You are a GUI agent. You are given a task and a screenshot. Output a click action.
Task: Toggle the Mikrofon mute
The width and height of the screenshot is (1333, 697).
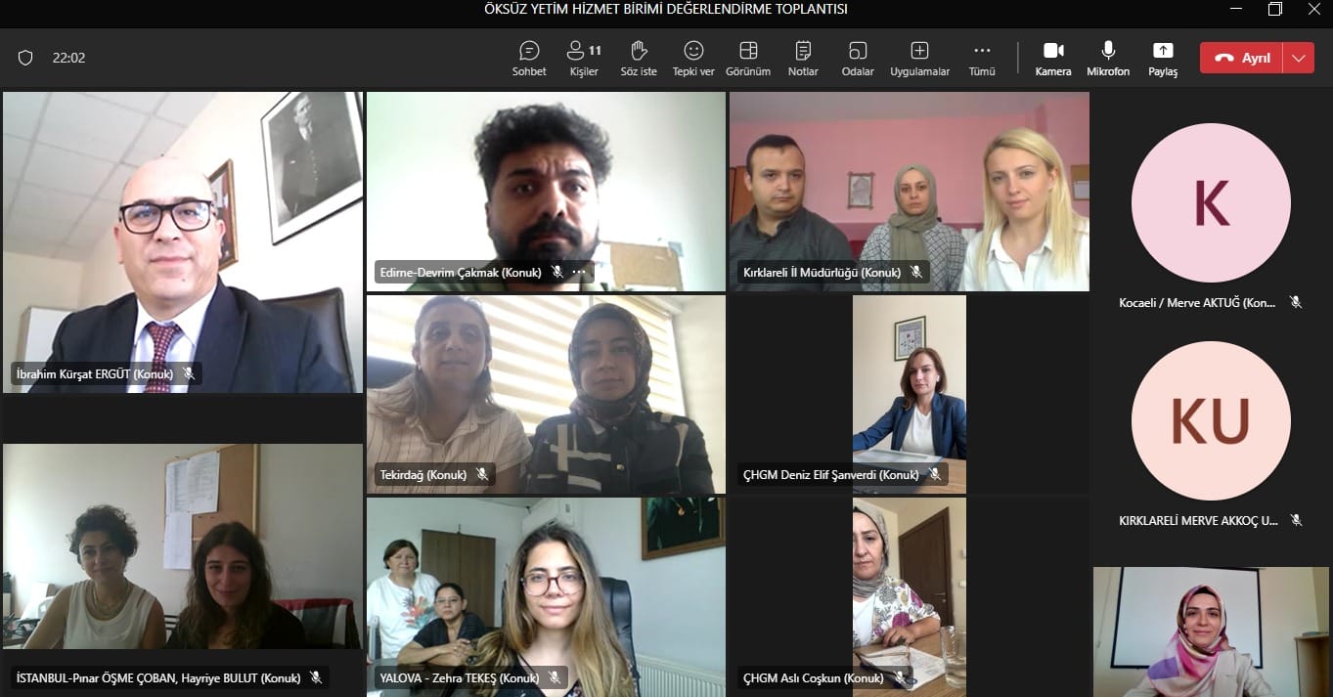click(x=1108, y=59)
